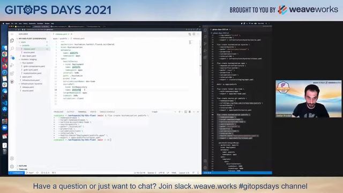The image size is (343, 193).
Task: Click Spaces: 2 indentation status item
Action: point(152,173)
